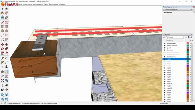Click the Dash column header
The width and height of the screenshot is (195, 110).
click(191, 41)
